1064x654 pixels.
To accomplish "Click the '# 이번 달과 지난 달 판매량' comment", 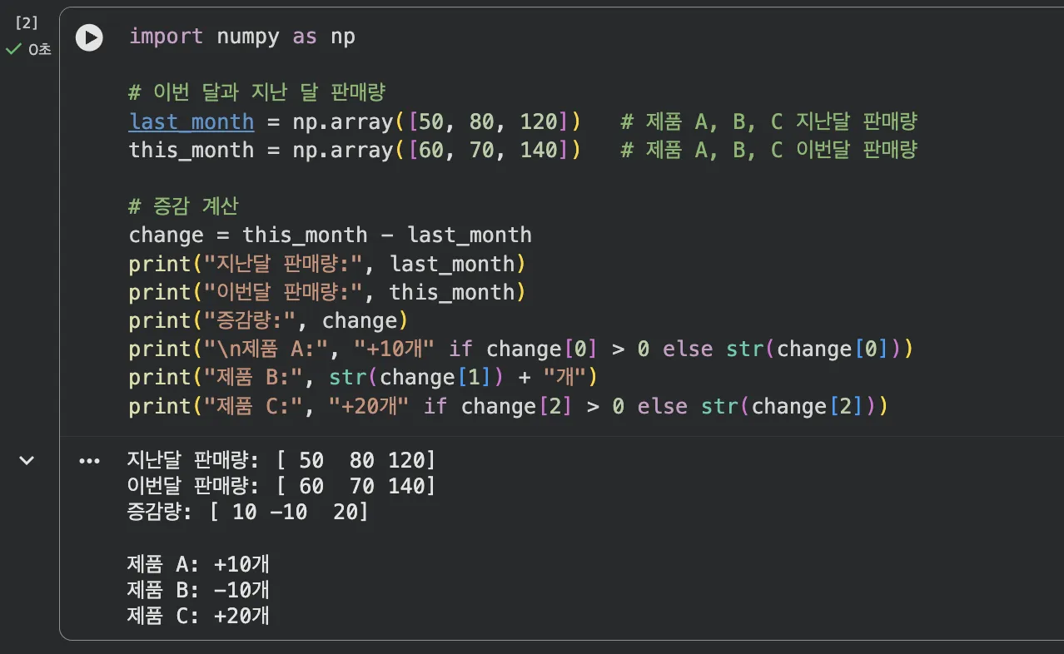I will coord(256,92).
